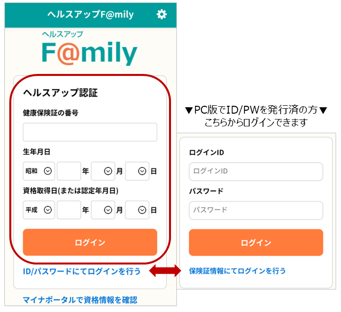Expand the birth day dropdown in 生年月日
Image resolution: width=341 pixels, height=312 pixels.
pos(137,171)
